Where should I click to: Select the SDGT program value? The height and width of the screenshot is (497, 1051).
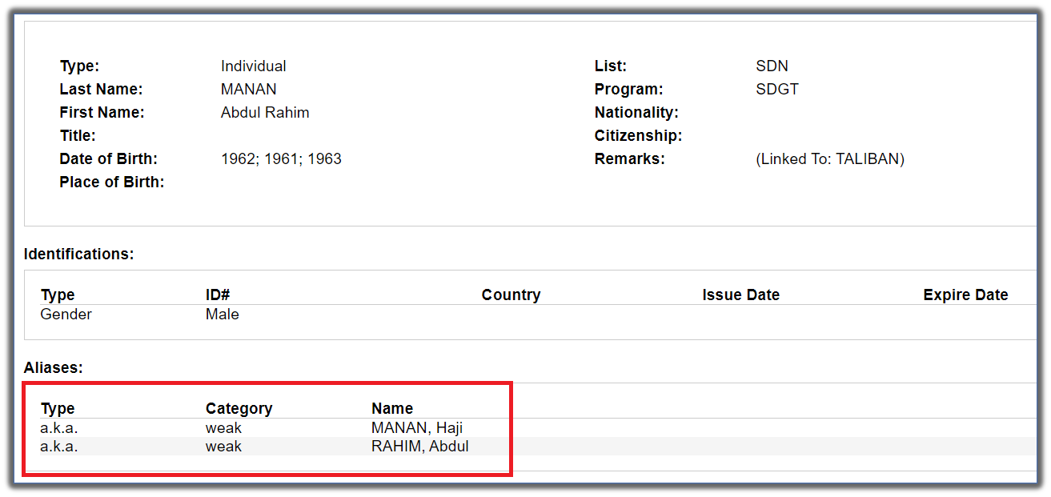click(x=776, y=90)
